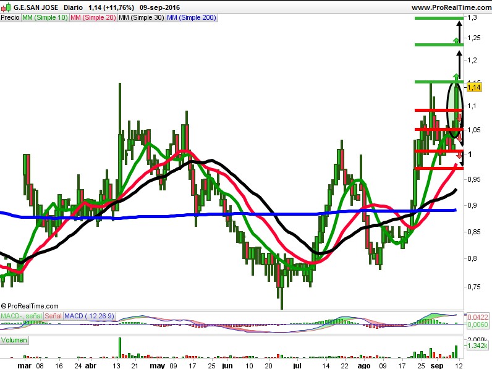
Task: Click the 1,2 price axis label
Action: [472, 60]
